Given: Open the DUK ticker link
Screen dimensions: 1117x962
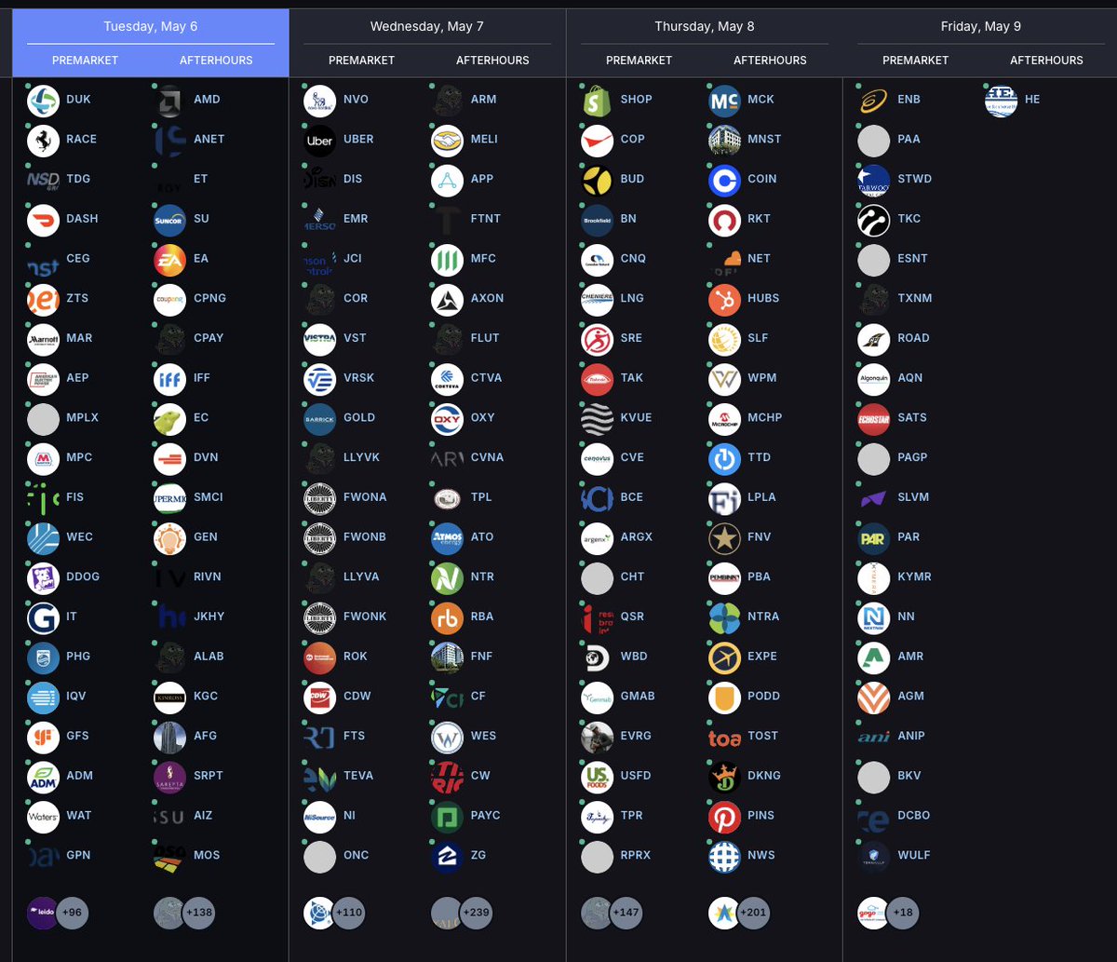Looking at the screenshot, I should 78,100.
